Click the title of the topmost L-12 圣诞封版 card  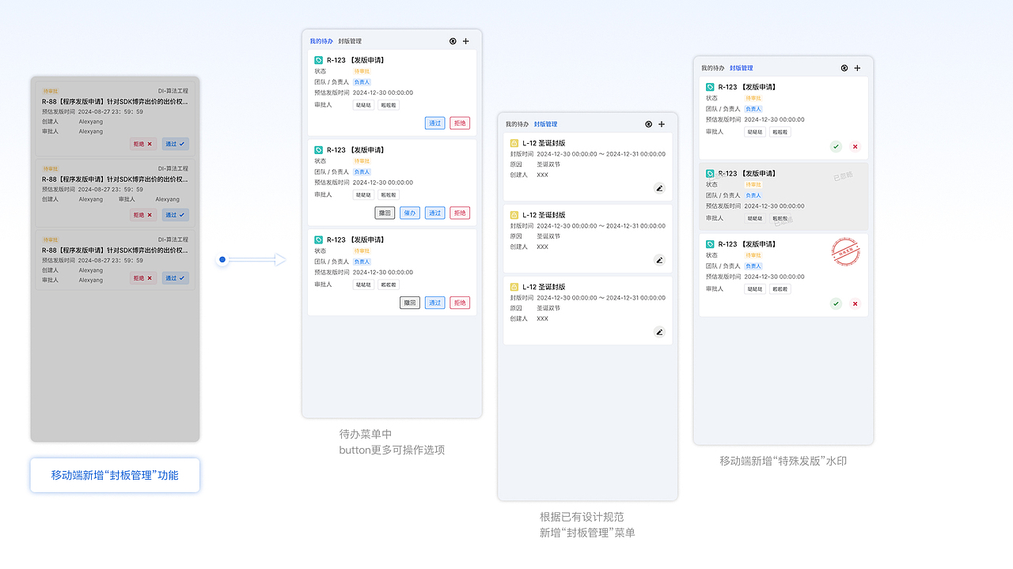click(544, 143)
